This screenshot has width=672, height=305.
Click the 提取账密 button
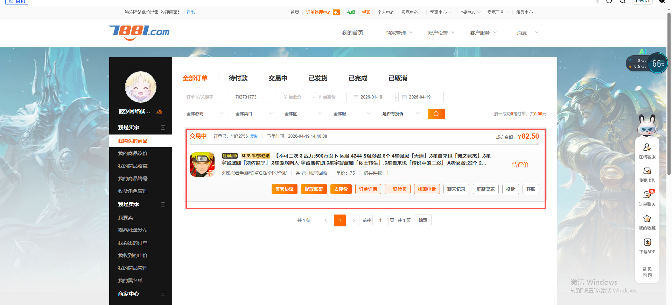314,189
